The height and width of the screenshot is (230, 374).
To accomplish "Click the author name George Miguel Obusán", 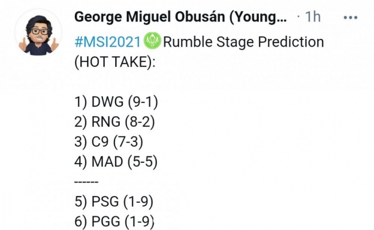I will click(181, 17).
